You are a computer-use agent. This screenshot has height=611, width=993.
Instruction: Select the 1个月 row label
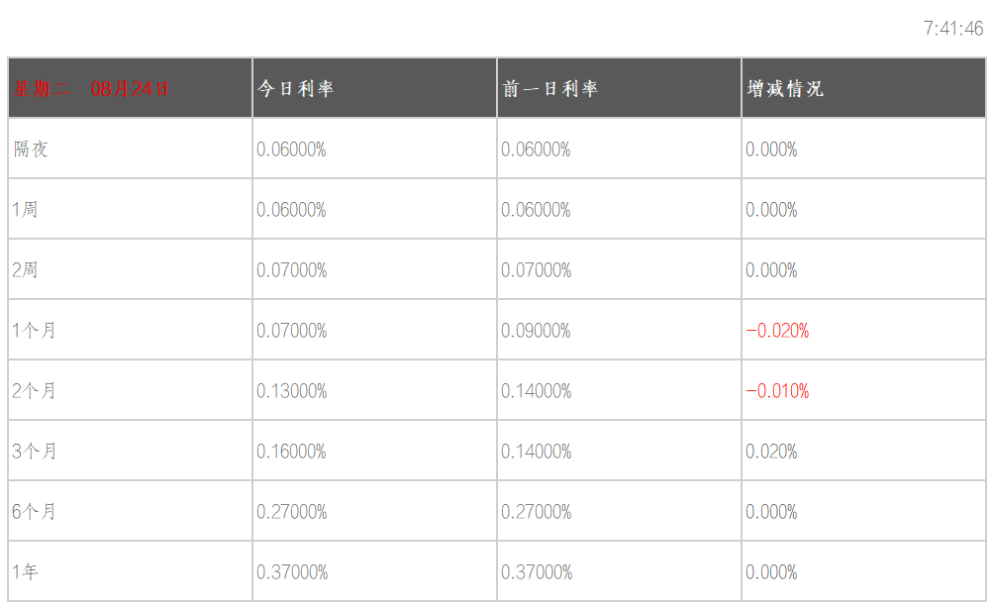(x=34, y=331)
